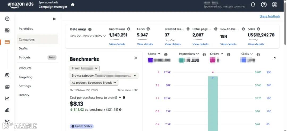Click the info icon beside Branded searches
This screenshot has height=131, width=287.
tap(188, 29)
